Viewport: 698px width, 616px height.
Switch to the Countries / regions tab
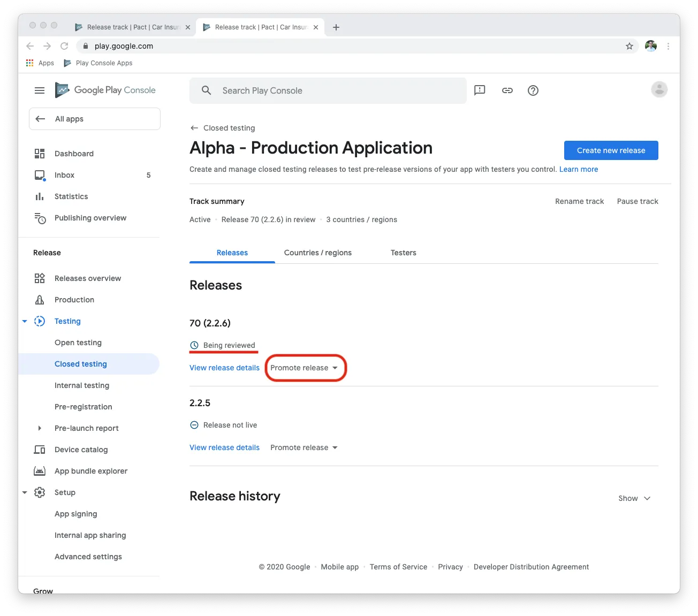pyautogui.click(x=317, y=253)
